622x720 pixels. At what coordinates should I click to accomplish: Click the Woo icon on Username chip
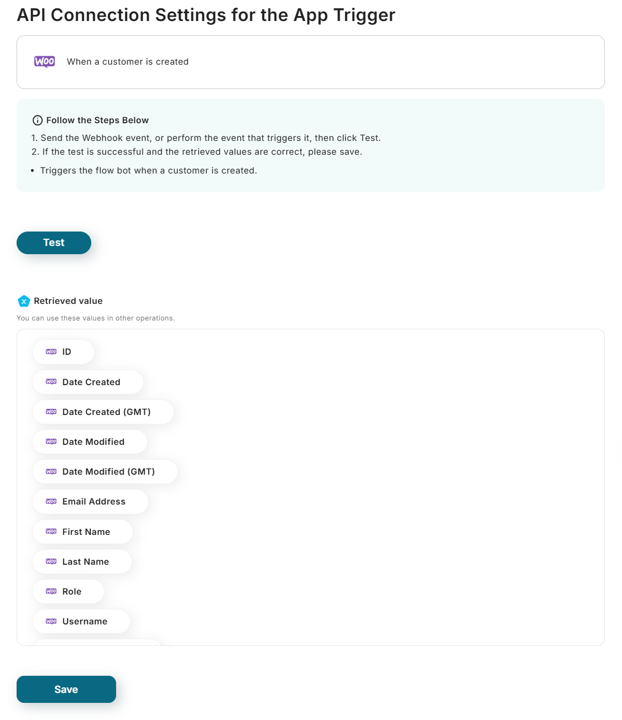(x=51, y=621)
